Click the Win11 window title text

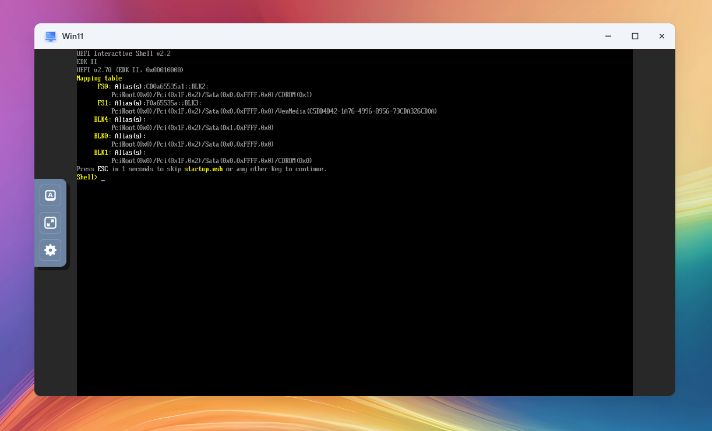click(x=73, y=36)
